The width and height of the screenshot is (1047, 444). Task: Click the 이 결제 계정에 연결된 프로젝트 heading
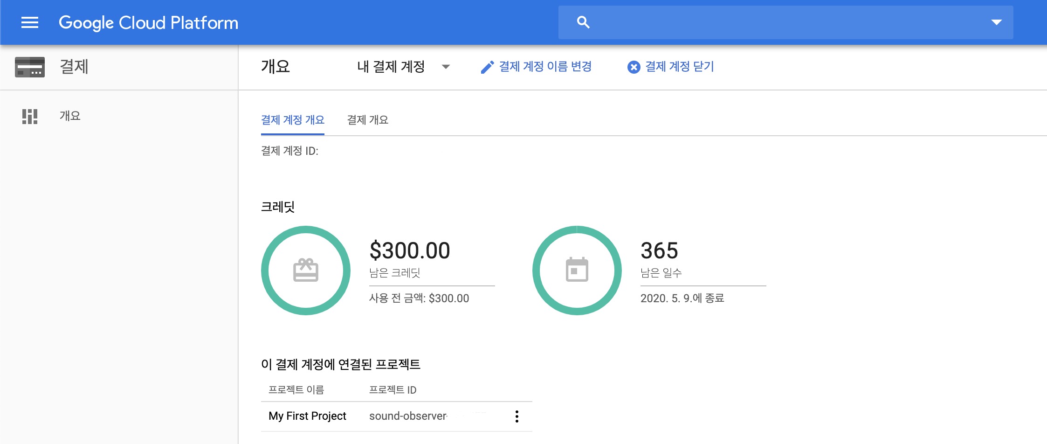[341, 364]
